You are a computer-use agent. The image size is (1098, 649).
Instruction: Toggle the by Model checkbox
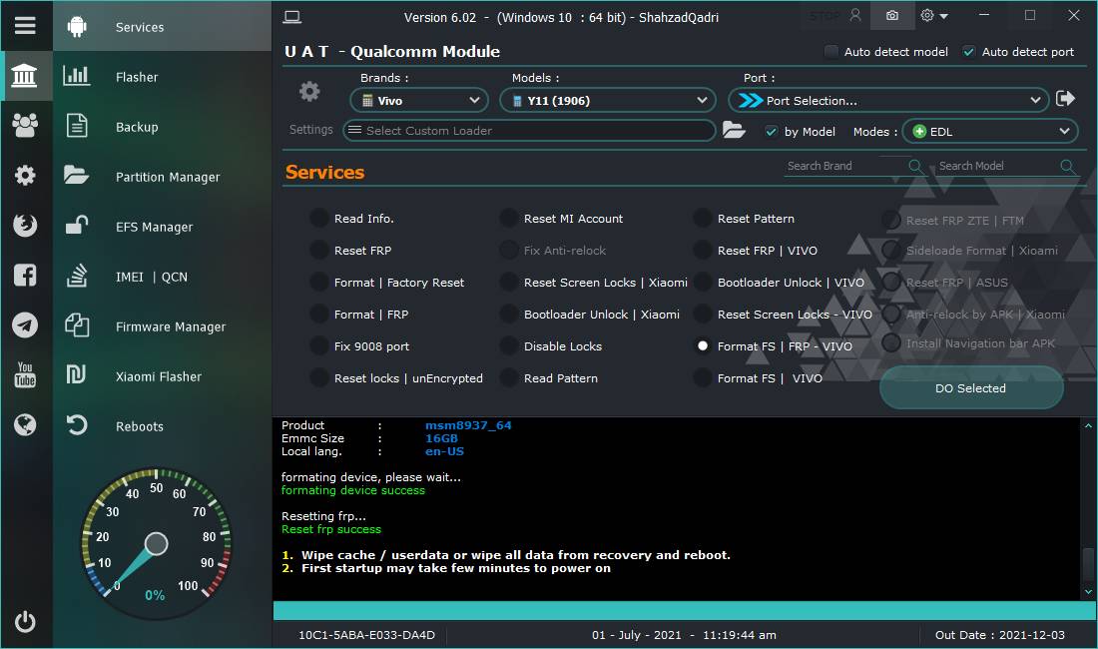tap(771, 131)
